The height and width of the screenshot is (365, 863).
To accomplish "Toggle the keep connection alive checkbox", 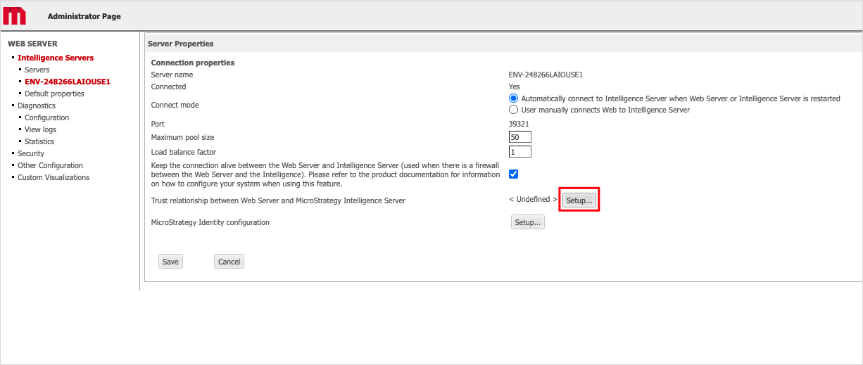I will pyautogui.click(x=514, y=174).
